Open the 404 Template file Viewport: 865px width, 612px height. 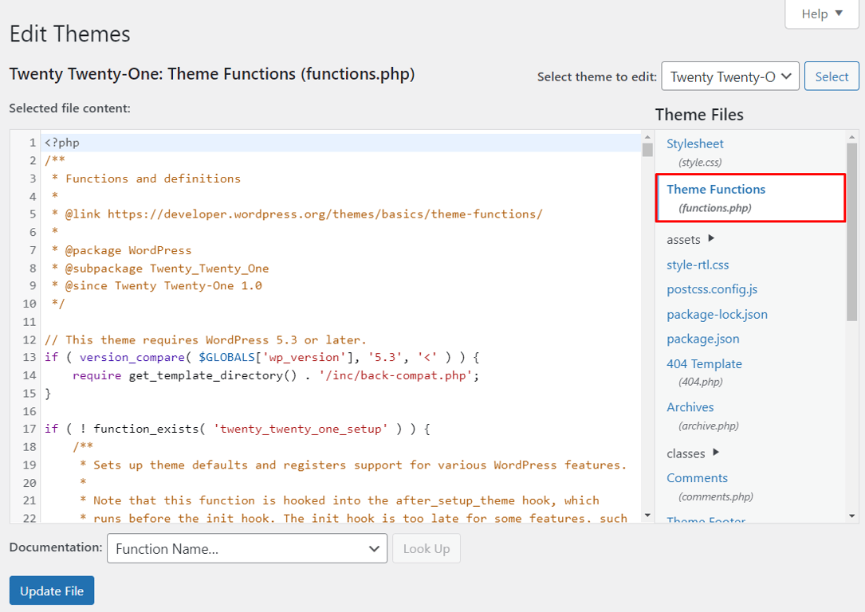pyautogui.click(x=704, y=363)
